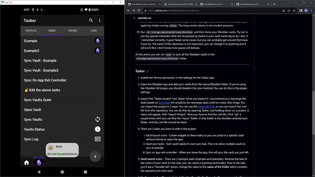Screen dimensions: 315x177
Task: Open the browser three-dot menu
Action: (312, 10)
